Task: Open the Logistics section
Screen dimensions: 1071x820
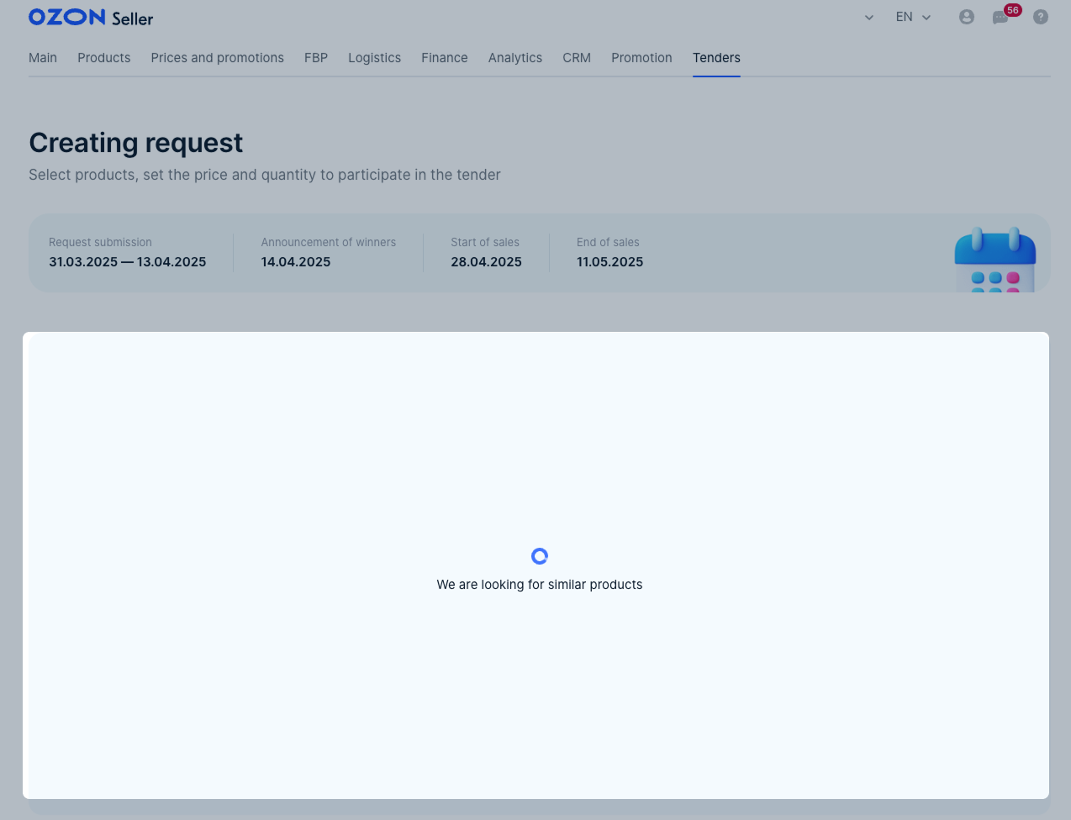Action: pos(374,58)
